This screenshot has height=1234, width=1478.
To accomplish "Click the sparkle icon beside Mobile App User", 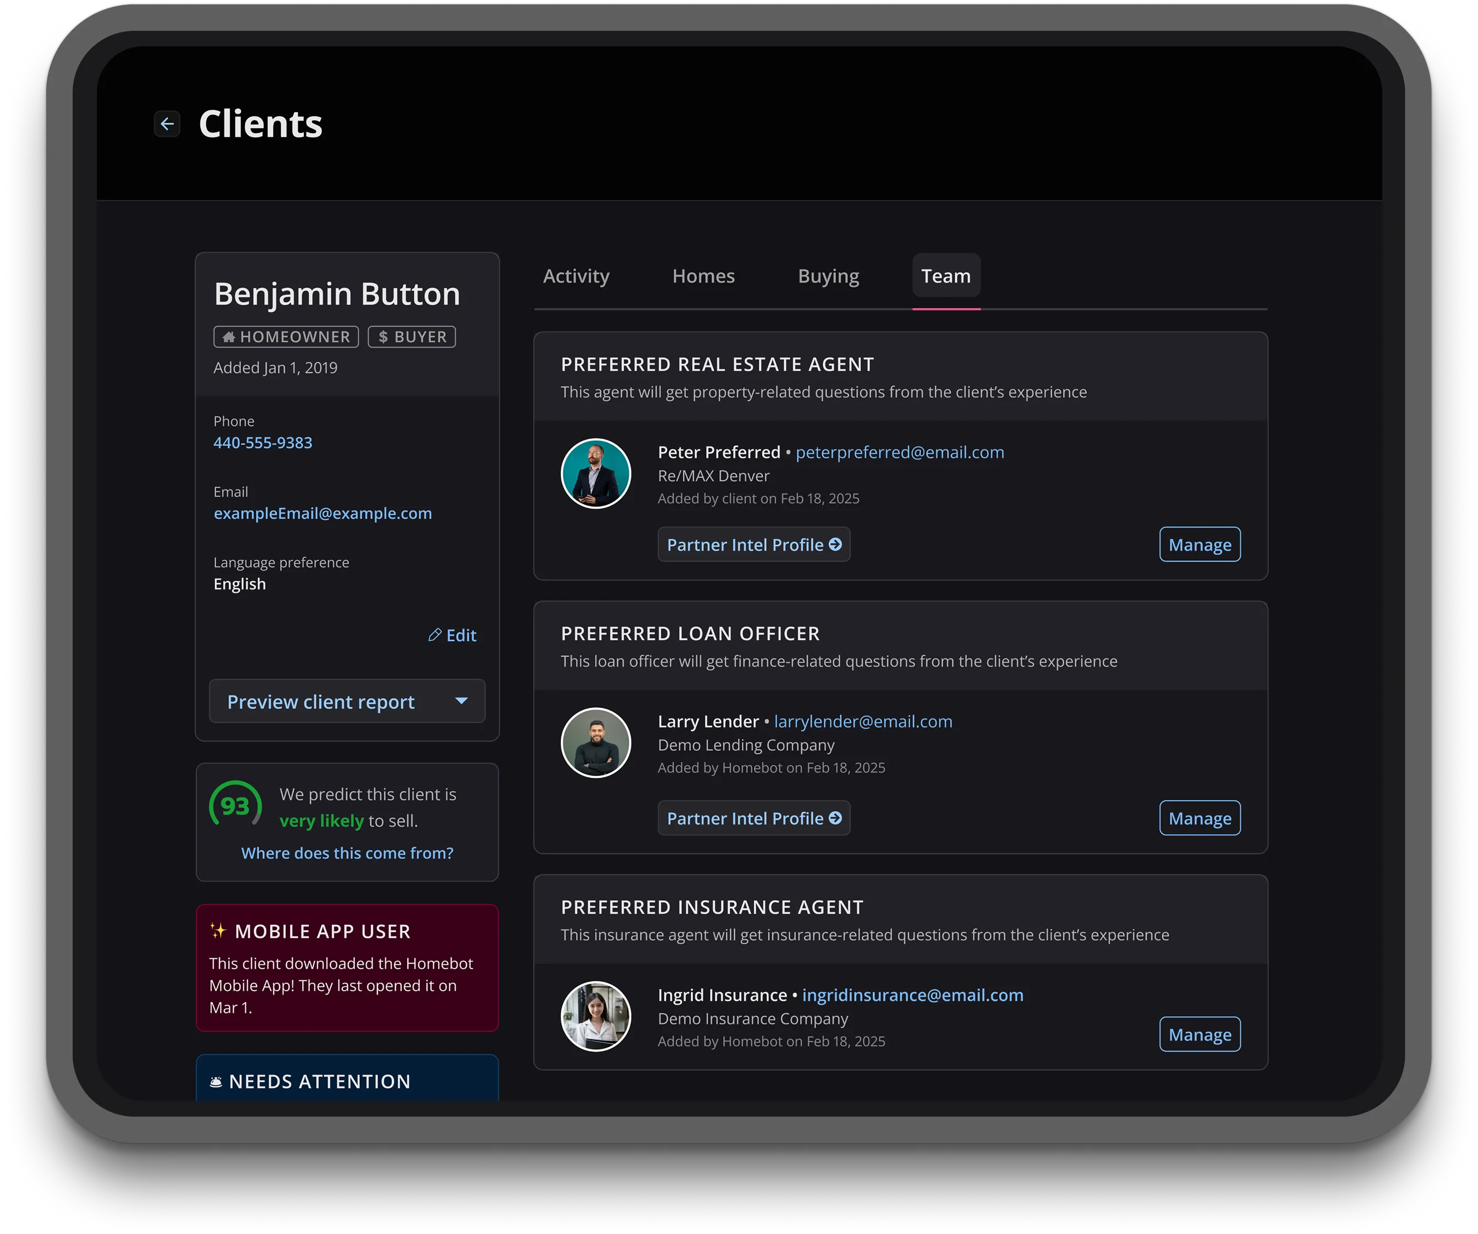I will coord(218,931).
